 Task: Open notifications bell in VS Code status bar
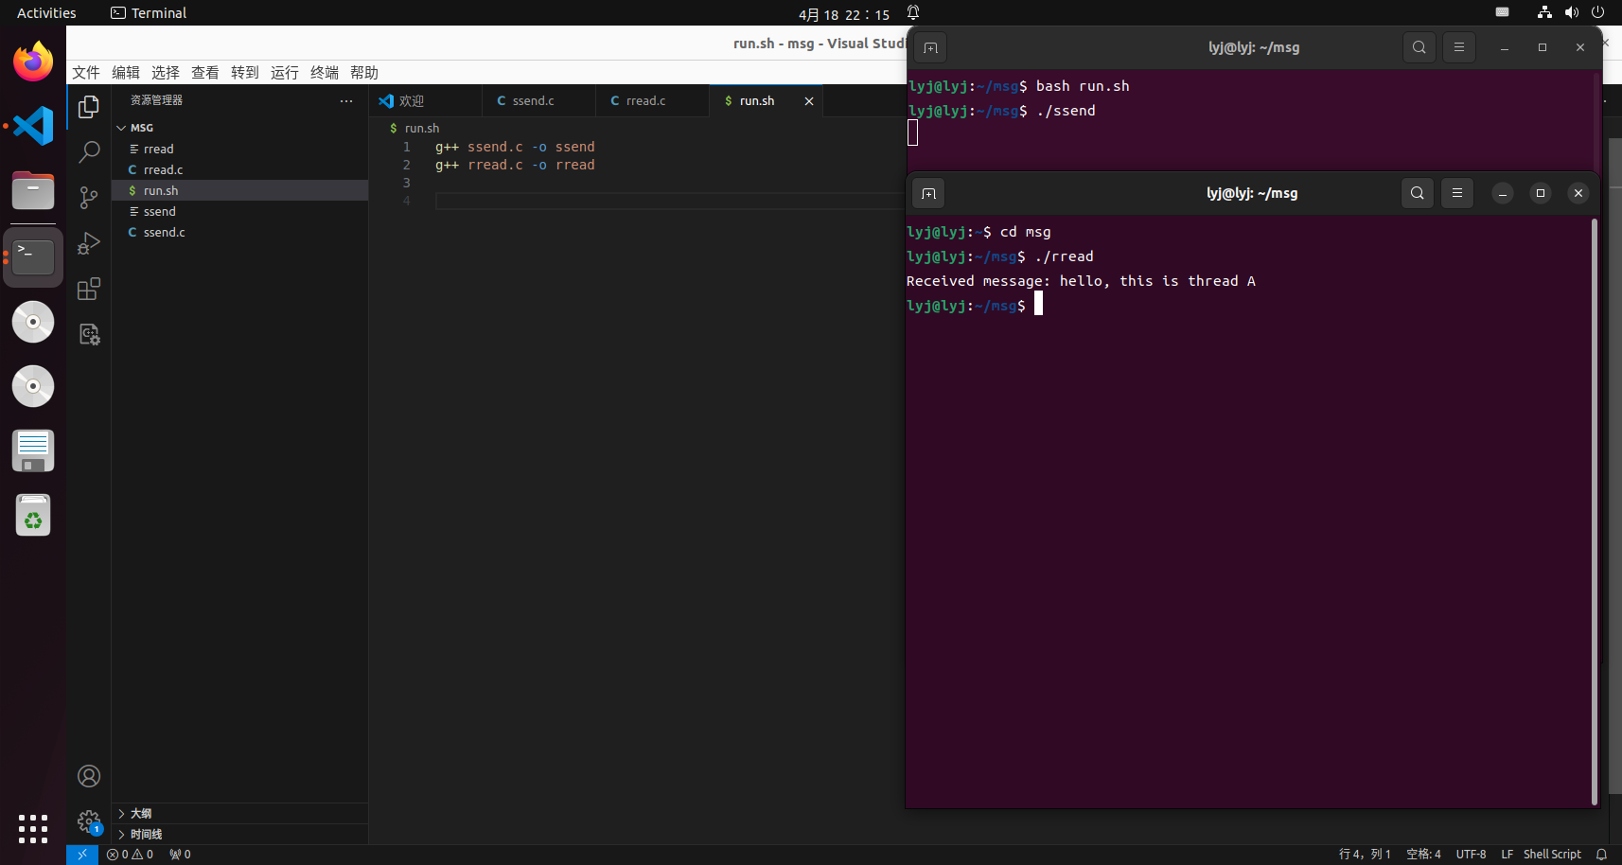coord(1601,855)
